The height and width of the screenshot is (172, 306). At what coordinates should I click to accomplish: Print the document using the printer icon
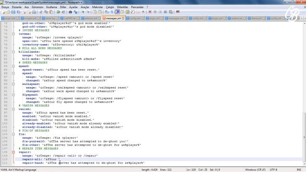pyautogui.click(x=34, y=12)
